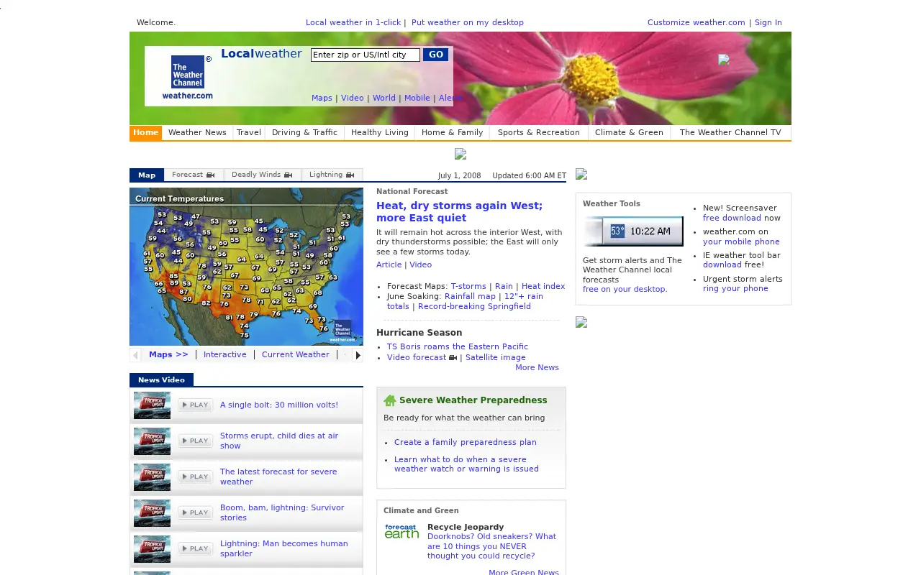
Task: Open 'TS Boris roams the Eastern Pacific'
Action: (x=458, y=346)
